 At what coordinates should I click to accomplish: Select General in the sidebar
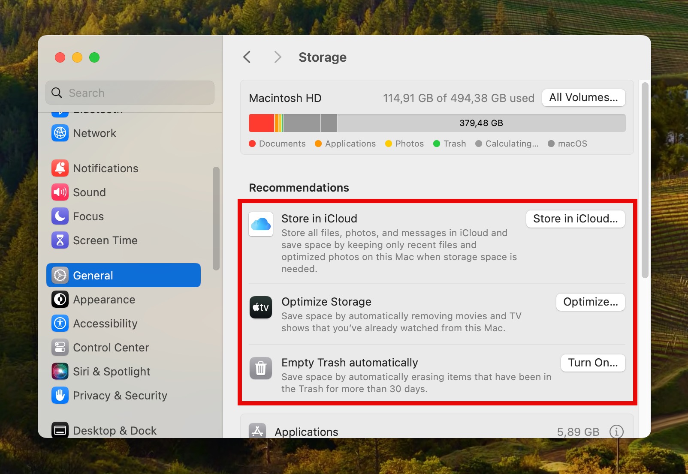tap(93, 275)
